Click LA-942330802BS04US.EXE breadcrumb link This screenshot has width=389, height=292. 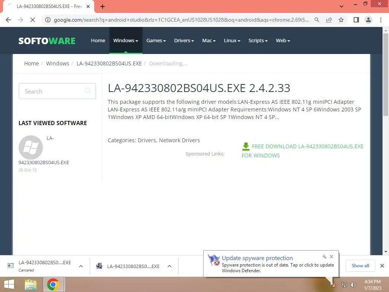click(x=109, y=63)
